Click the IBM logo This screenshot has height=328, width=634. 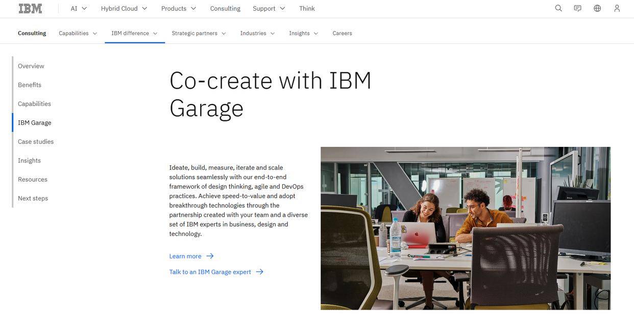pyautogui.click(x=30, y=8)
